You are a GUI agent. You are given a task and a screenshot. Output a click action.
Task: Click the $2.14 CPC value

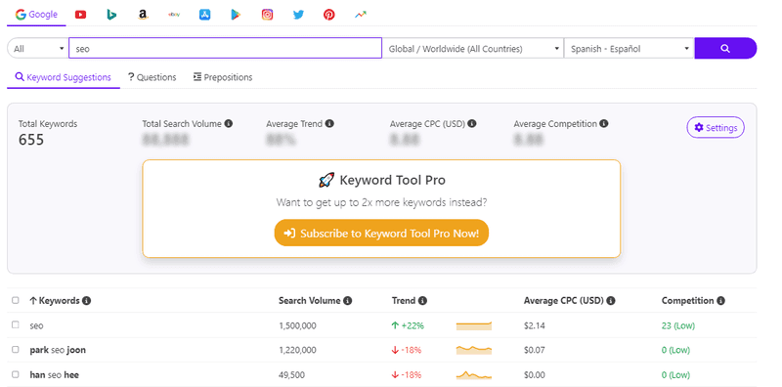(535, 325)
